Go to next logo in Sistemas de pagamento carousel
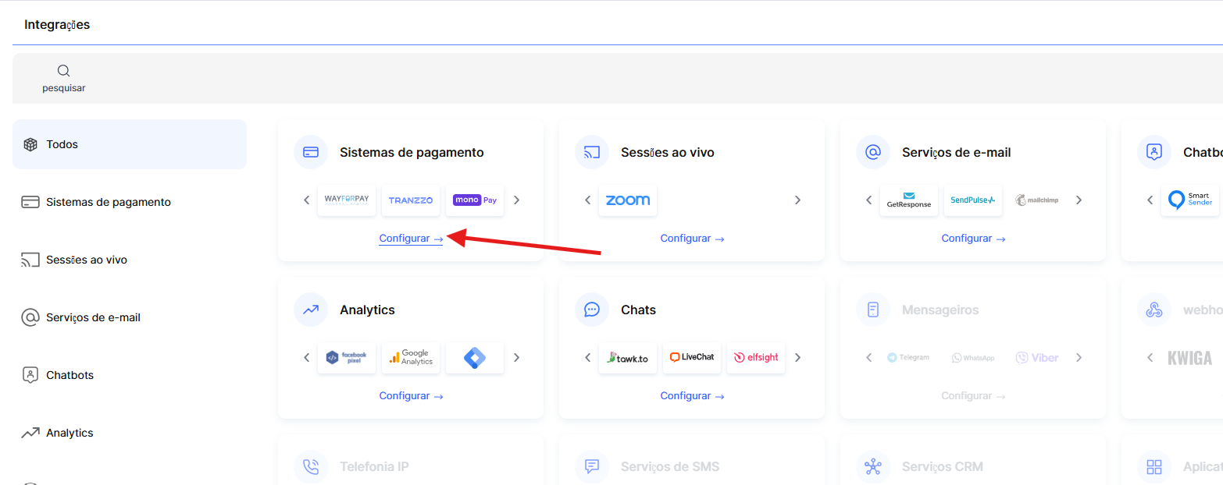This screenshot has height=485, width=1223. pos(516,200)
